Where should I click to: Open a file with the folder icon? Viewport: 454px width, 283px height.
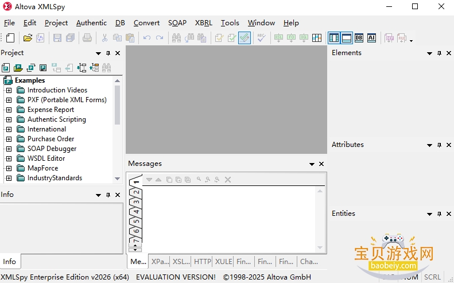(x=28, y=38)
